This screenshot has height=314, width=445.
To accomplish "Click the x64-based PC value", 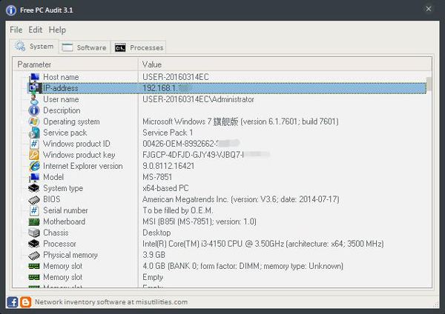I will 165,188.
